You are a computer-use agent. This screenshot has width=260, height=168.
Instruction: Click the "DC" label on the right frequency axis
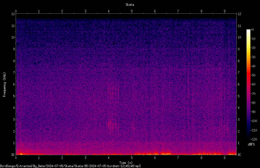pyautogui.click(x=239, y=155)
